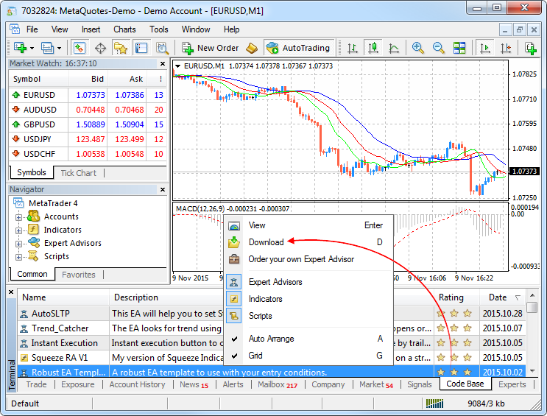
Task: Toggle the Grid option in context menu
Action: (255, 356)
